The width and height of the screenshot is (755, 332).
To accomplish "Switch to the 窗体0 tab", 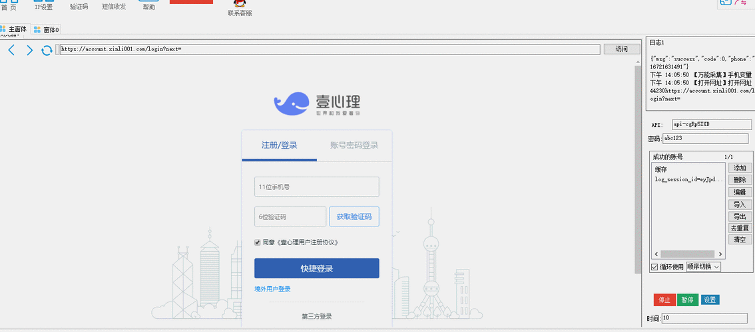I will pyautogui.click(x=46, y=30).
